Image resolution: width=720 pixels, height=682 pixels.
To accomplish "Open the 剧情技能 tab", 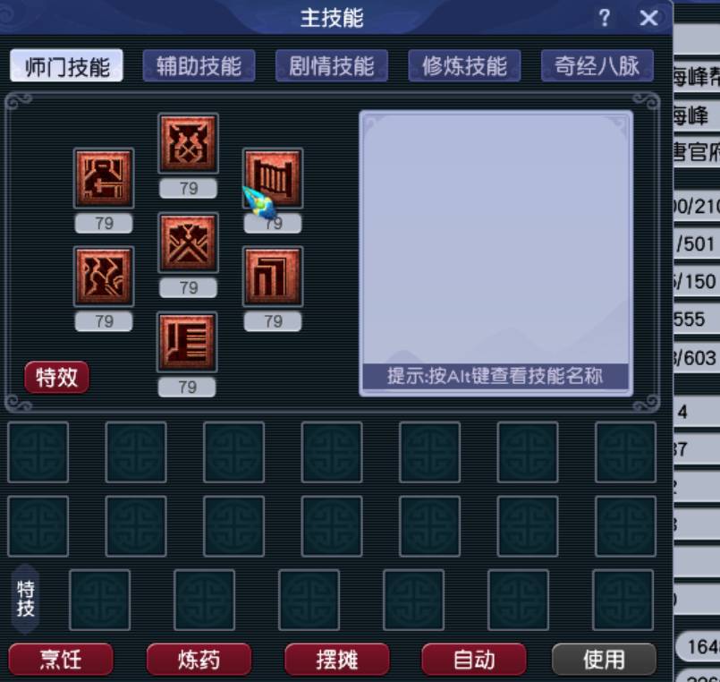I will point(332,66).
